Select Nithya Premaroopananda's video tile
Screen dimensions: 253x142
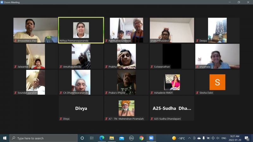(x=81, y=30)
